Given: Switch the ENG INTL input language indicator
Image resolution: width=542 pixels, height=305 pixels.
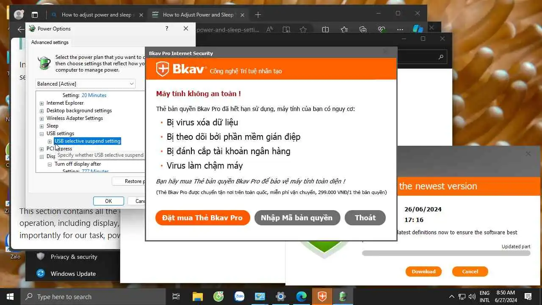Looking at the screenshot, I should pos(484,297).
